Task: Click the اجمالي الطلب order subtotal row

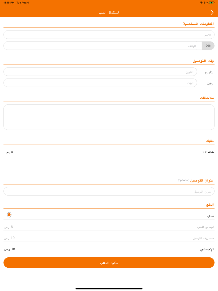Action: click(x=109, y=227)
